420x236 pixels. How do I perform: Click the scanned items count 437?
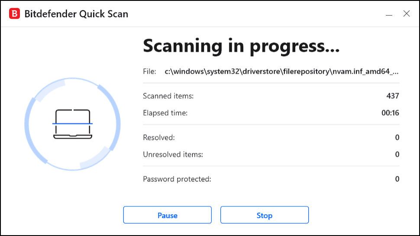click(x=392, y=96)
